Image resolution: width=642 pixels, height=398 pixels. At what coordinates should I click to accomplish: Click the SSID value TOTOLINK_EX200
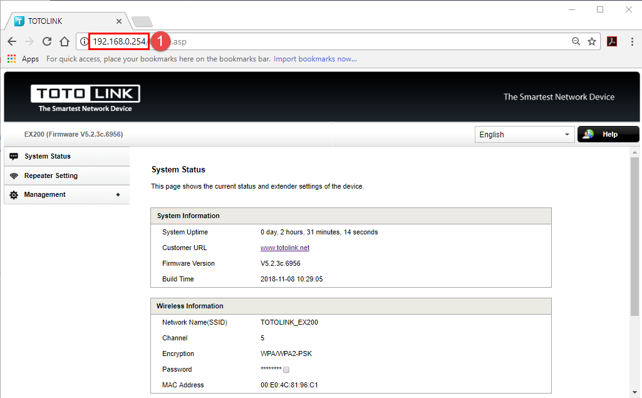(289, 322)
